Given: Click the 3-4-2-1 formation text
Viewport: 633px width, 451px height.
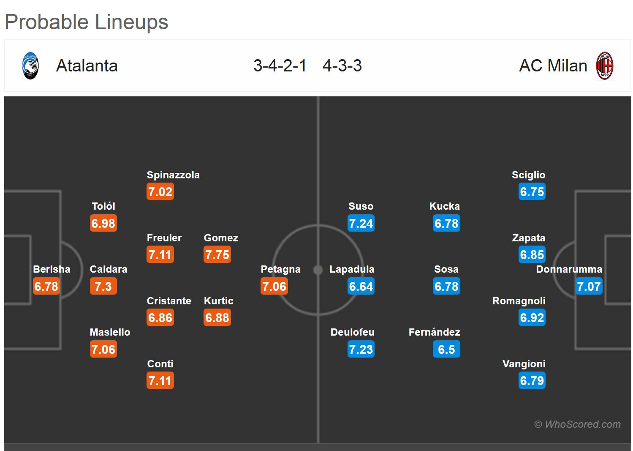Looking at the screenshot, I should [280, 66].
